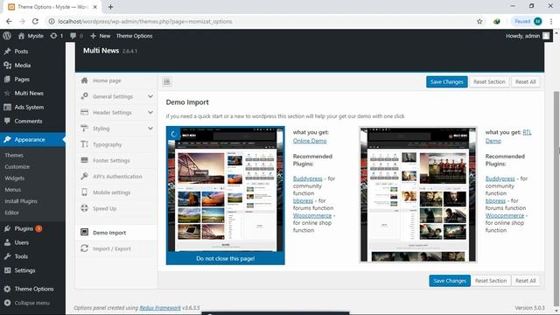Click top Reset All button

(x=525, y=81)
